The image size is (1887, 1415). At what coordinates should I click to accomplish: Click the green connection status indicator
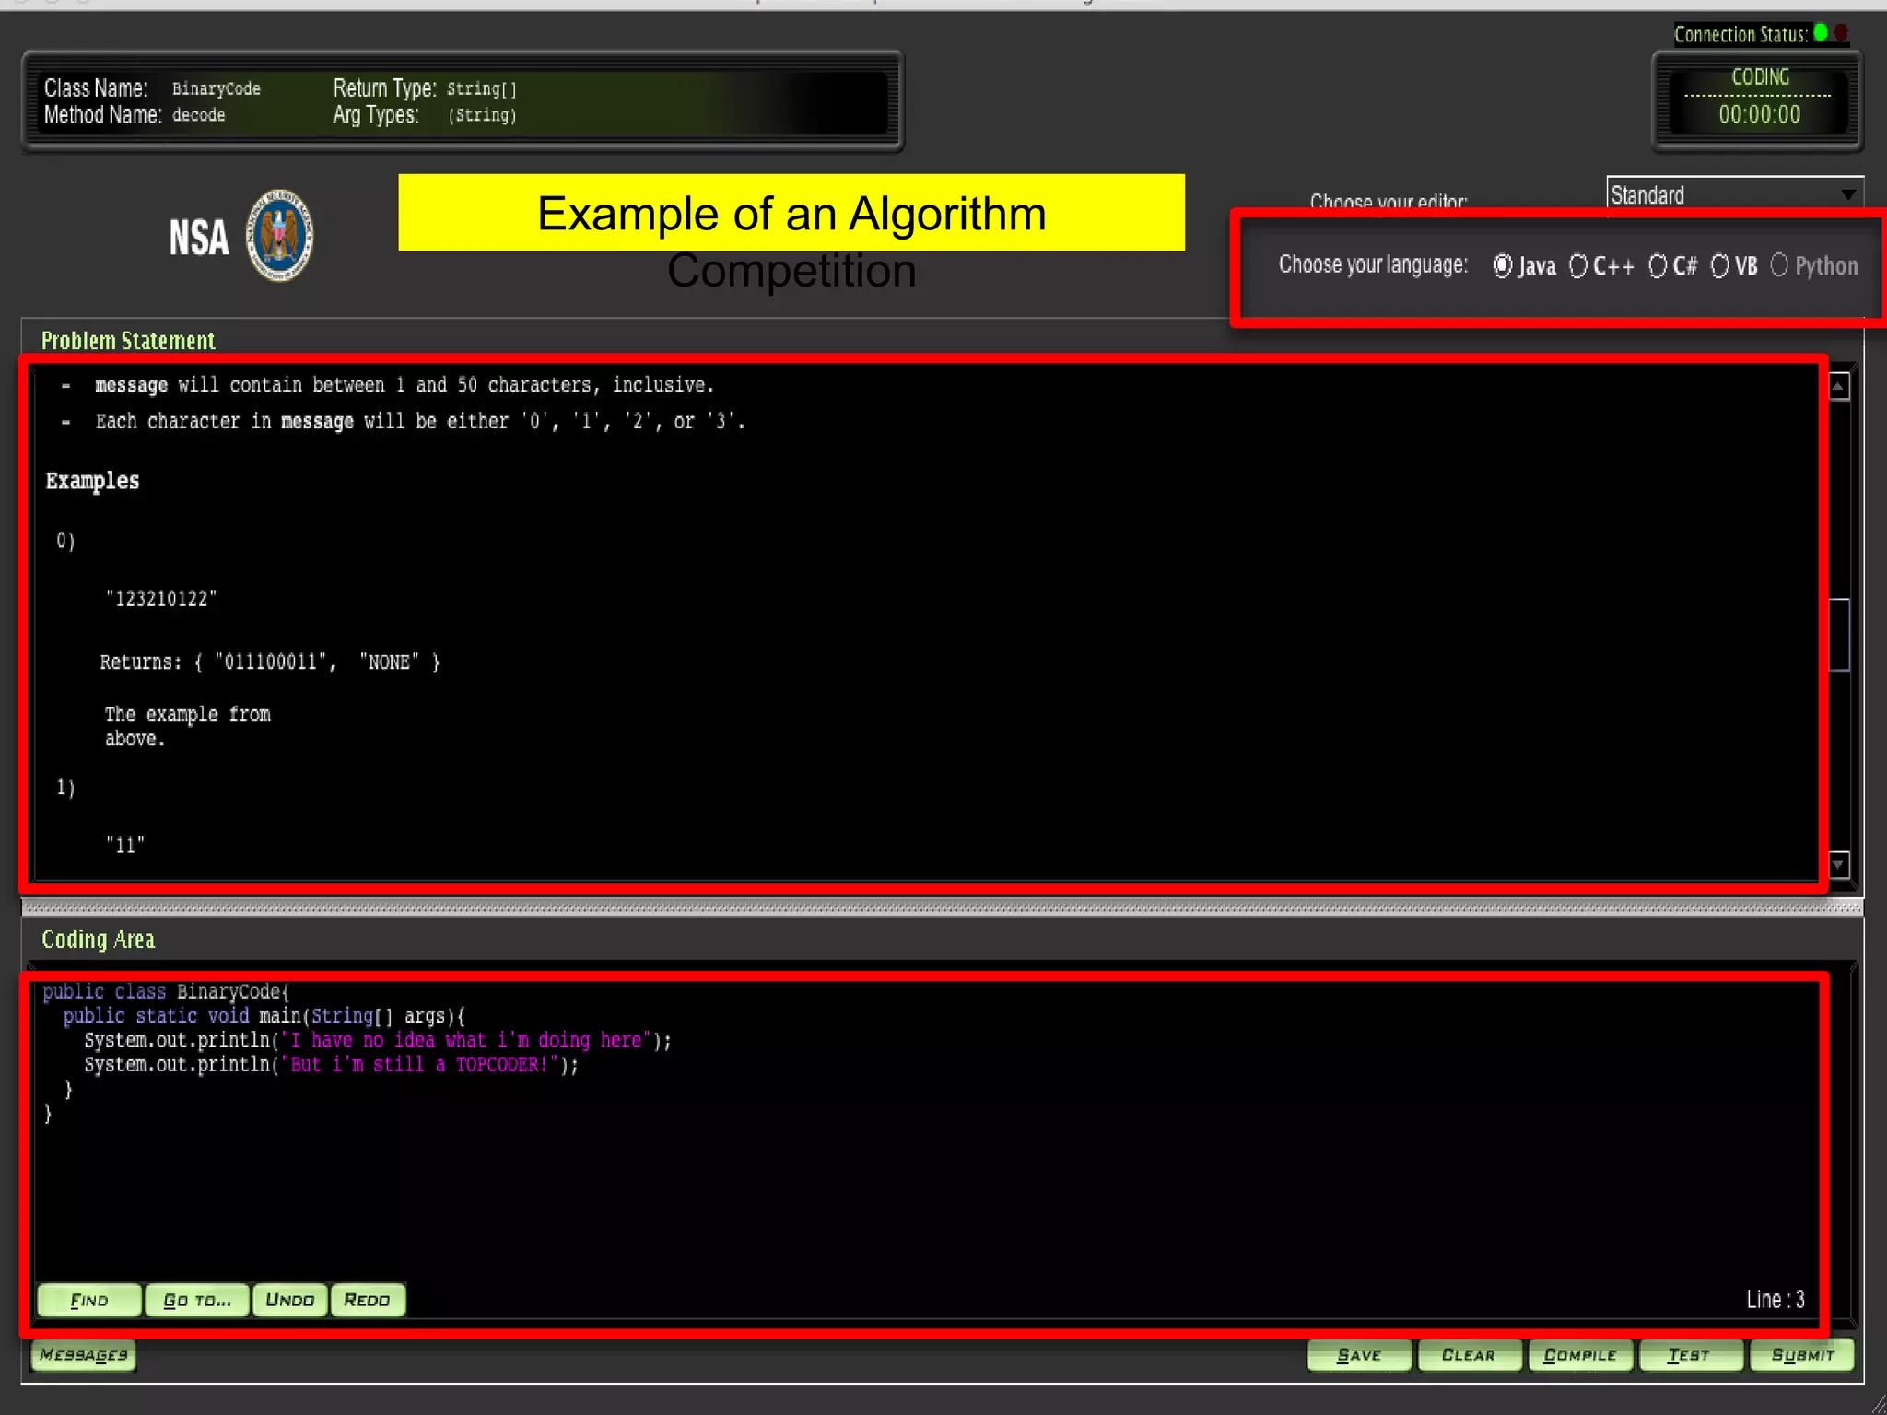[1821, 33]
